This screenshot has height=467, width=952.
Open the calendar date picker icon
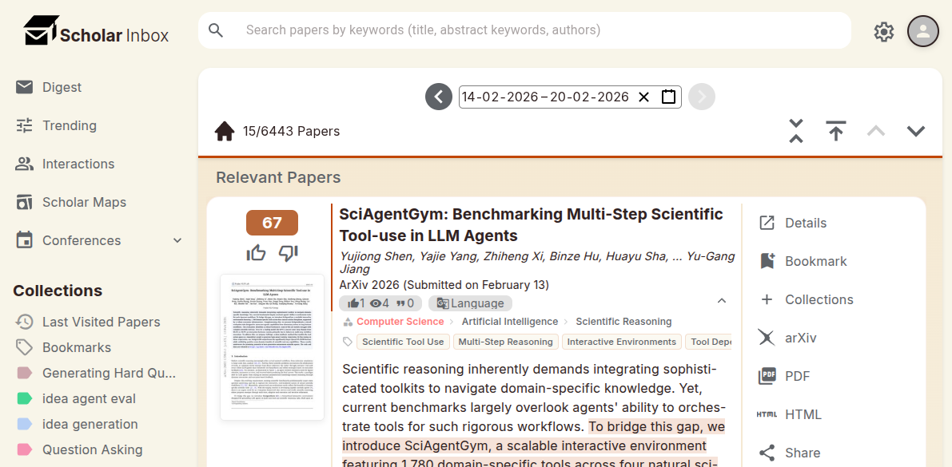[668, 97]
